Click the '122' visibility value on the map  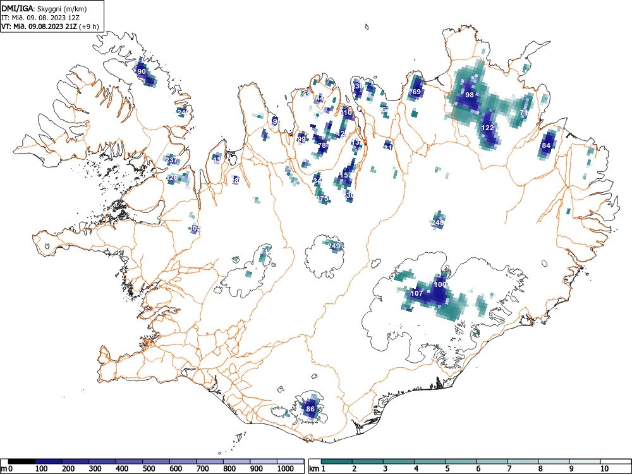[x=488, y=128]
